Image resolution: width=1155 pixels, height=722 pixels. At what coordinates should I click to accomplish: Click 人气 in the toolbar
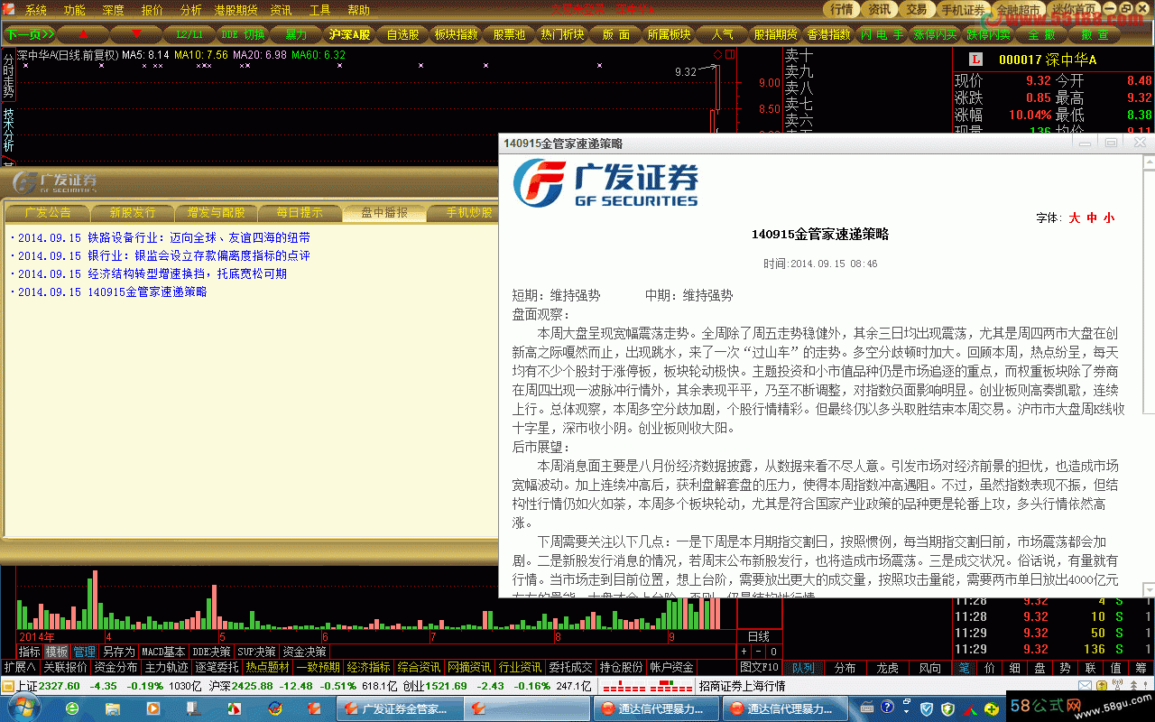[722, 34]
